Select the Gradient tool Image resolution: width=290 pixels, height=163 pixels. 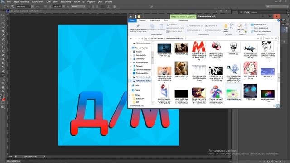click(x=3, y=59)
